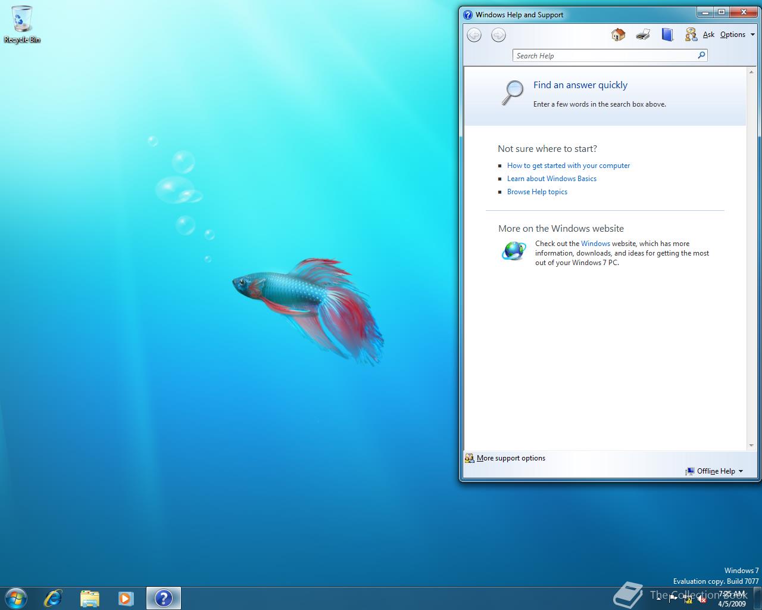The height and width of the screenshot is (610, 762).
Task: Click the Ask person icon in Help toolbar
Action: [691, 35]
